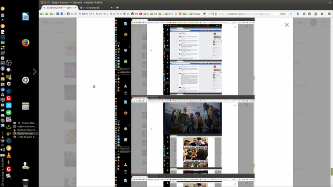This screenshot has height=187, width=333.
Task: Select the Blade Runner — Steemit tab
Action: click(59, 8)
